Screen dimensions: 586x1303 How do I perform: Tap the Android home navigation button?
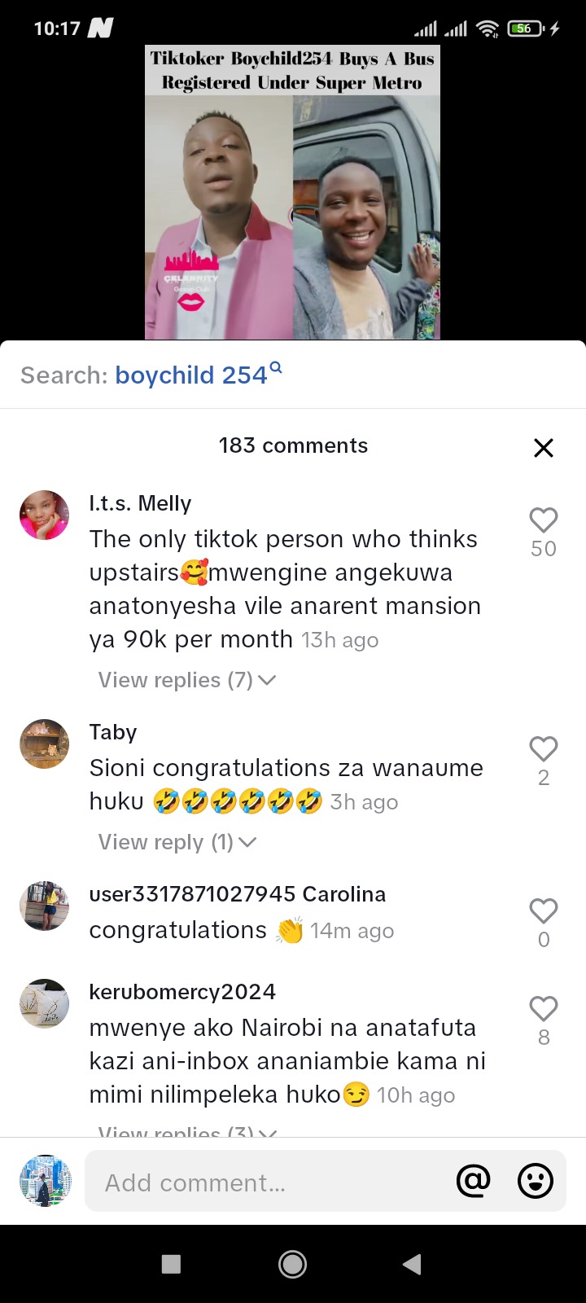click(x=292, y=1263)
